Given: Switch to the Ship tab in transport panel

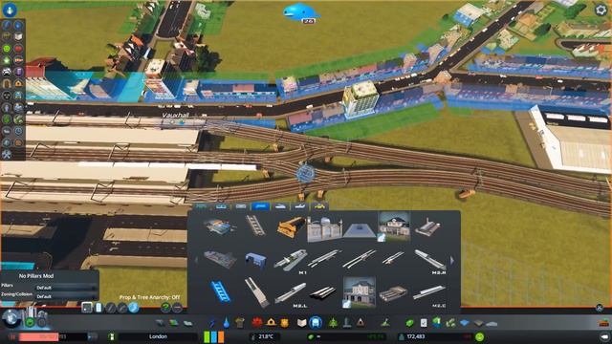Looking at the screenshot, I should click(280, 206).
